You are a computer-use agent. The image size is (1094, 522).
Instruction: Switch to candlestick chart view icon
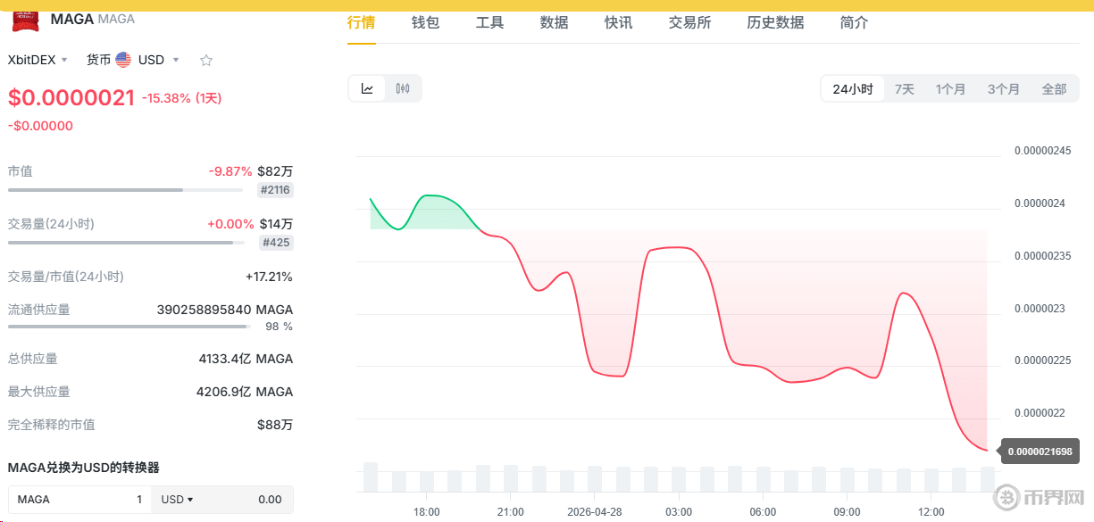point(403,88)
